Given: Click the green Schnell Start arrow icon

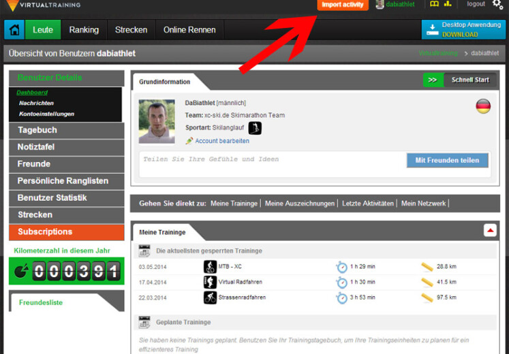Looking at the screenshot, I should (433, 80).
